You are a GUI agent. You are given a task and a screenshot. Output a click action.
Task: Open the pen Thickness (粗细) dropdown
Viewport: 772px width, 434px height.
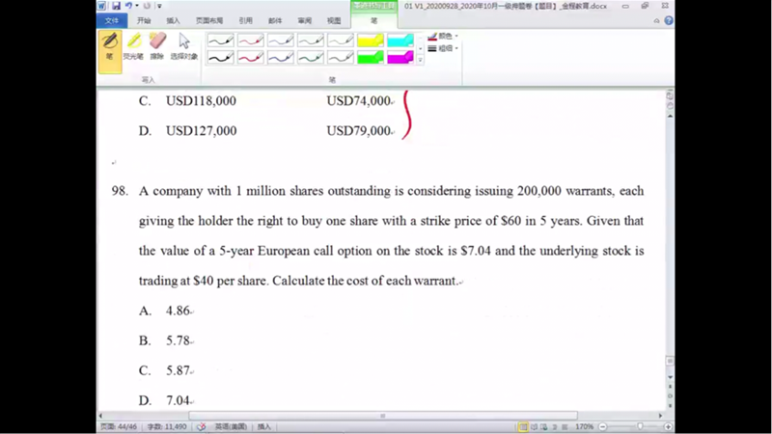click(443, 48)
